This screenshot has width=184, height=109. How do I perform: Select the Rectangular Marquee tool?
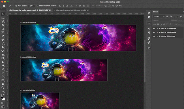(3, 18)
